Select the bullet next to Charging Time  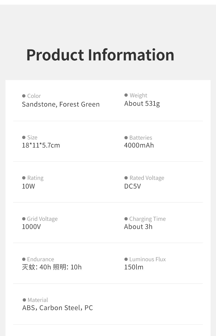(x=126, y=219)
